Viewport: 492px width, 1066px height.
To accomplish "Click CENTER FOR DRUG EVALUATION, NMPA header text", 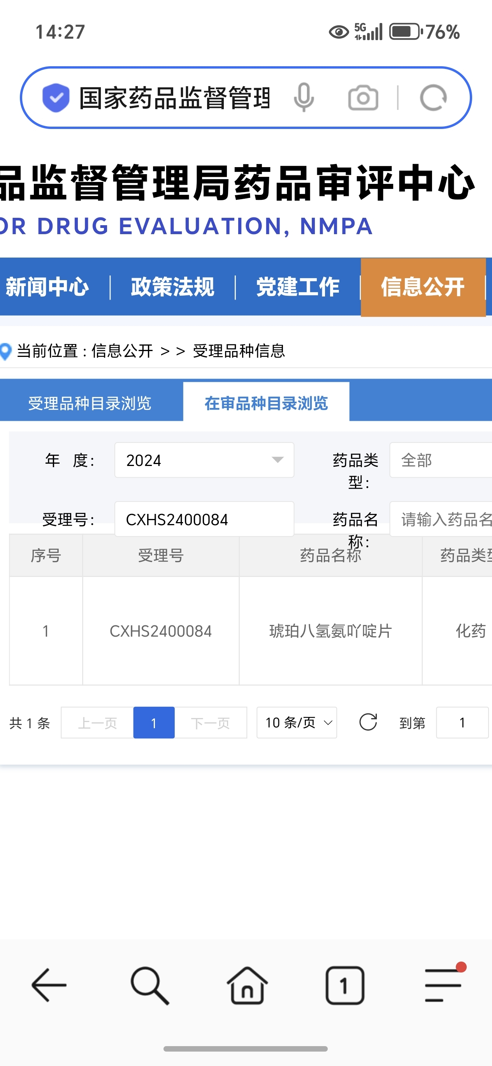I will tap(186, 226).
